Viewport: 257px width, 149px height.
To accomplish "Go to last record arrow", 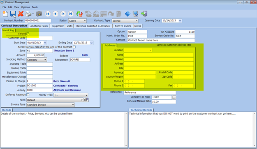I will 71,14.
